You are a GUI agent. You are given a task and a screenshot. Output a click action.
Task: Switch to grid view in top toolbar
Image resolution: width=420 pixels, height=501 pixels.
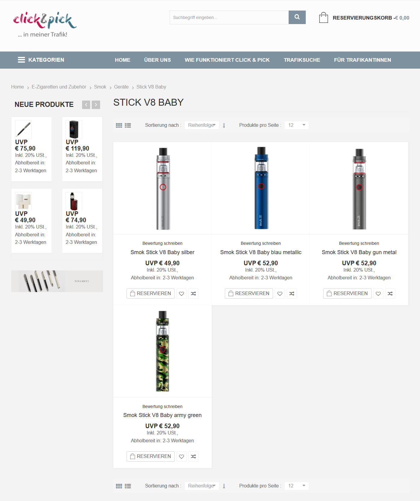119,125
